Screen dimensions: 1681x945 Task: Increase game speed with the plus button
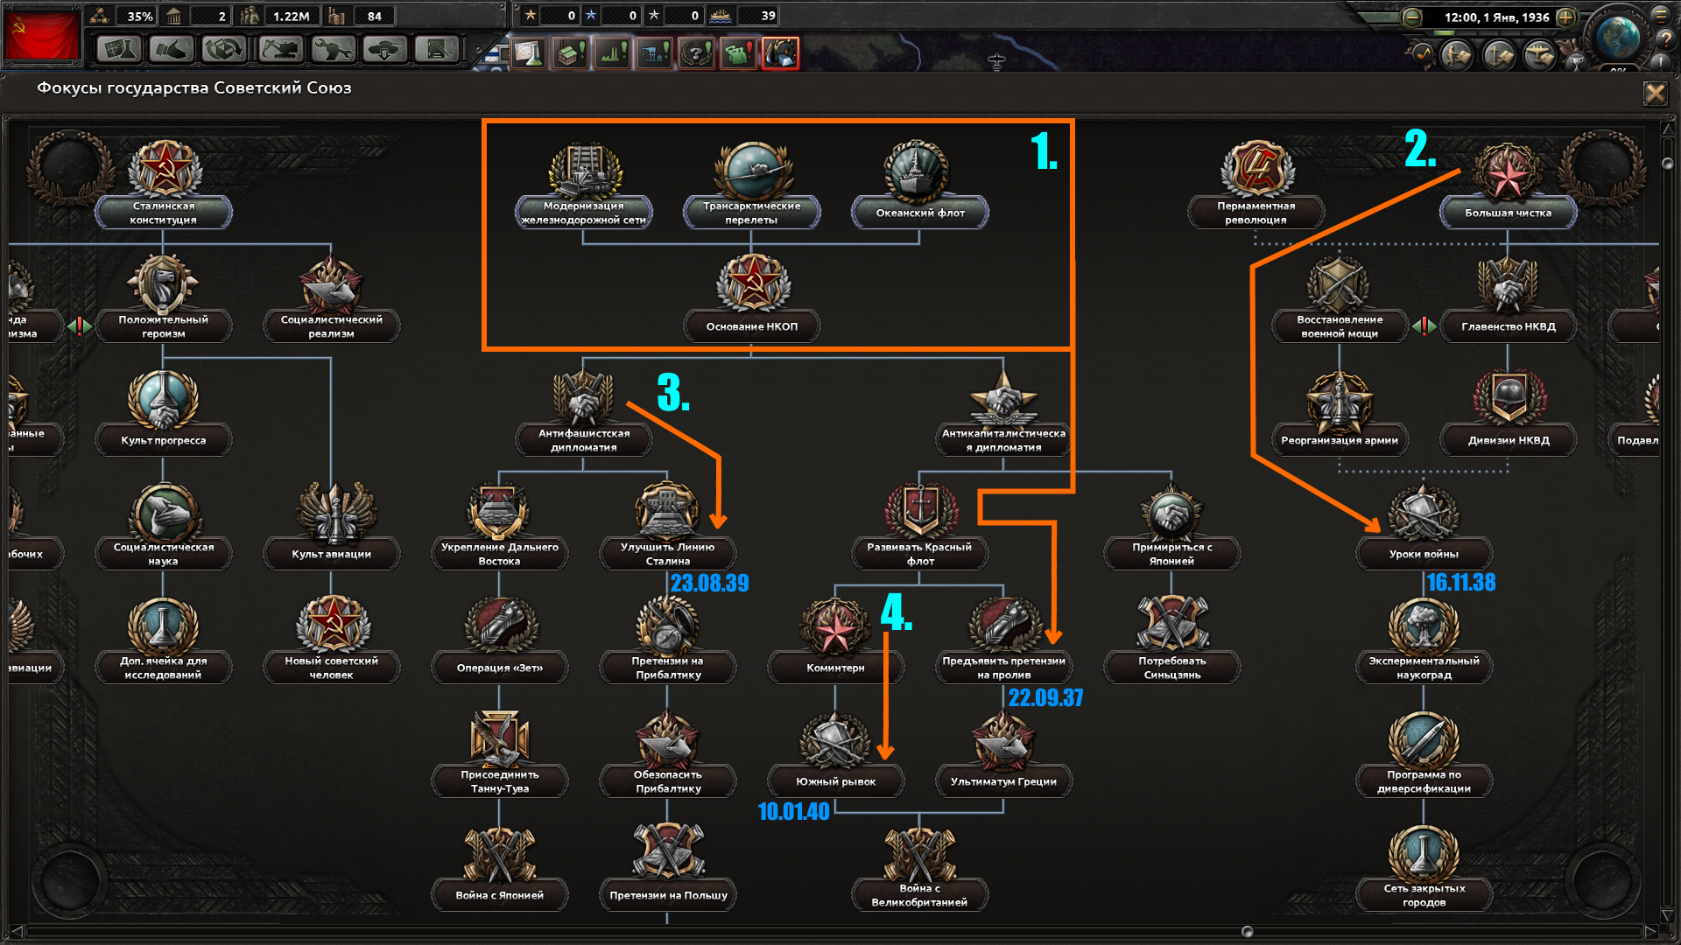point(1565,17)
